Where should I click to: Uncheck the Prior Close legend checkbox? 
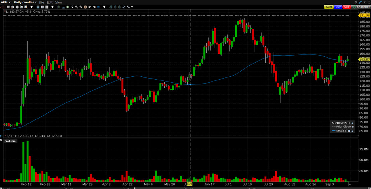[x=352, y=127]
